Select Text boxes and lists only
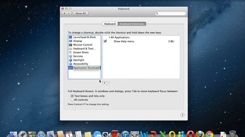Screen dimensions: 245x137 tap(72, 96)
